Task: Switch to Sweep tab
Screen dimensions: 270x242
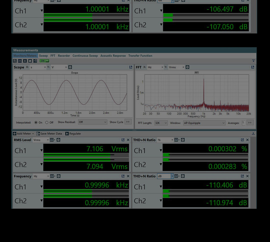Action: [43, 55]
